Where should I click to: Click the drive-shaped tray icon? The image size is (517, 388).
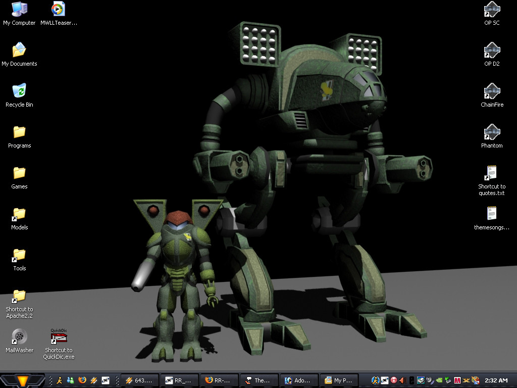click(421, 380)
